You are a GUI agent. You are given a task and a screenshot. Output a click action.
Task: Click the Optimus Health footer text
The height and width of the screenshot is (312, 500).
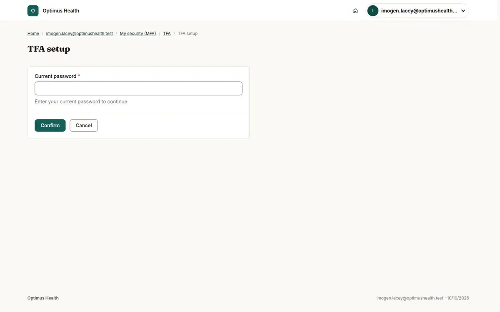point(43,298)
